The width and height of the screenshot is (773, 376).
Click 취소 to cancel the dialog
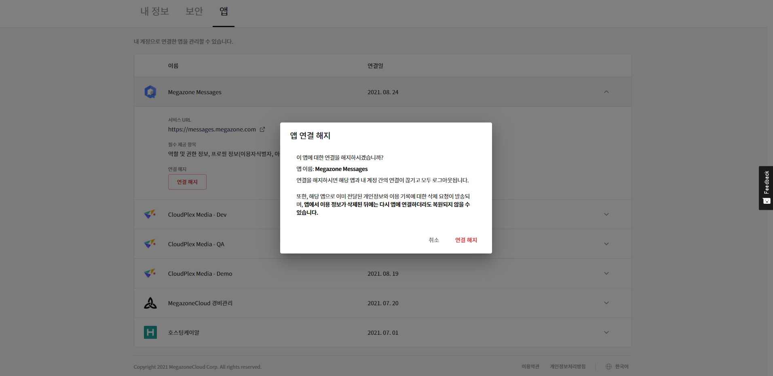click(x=434, y=240)
